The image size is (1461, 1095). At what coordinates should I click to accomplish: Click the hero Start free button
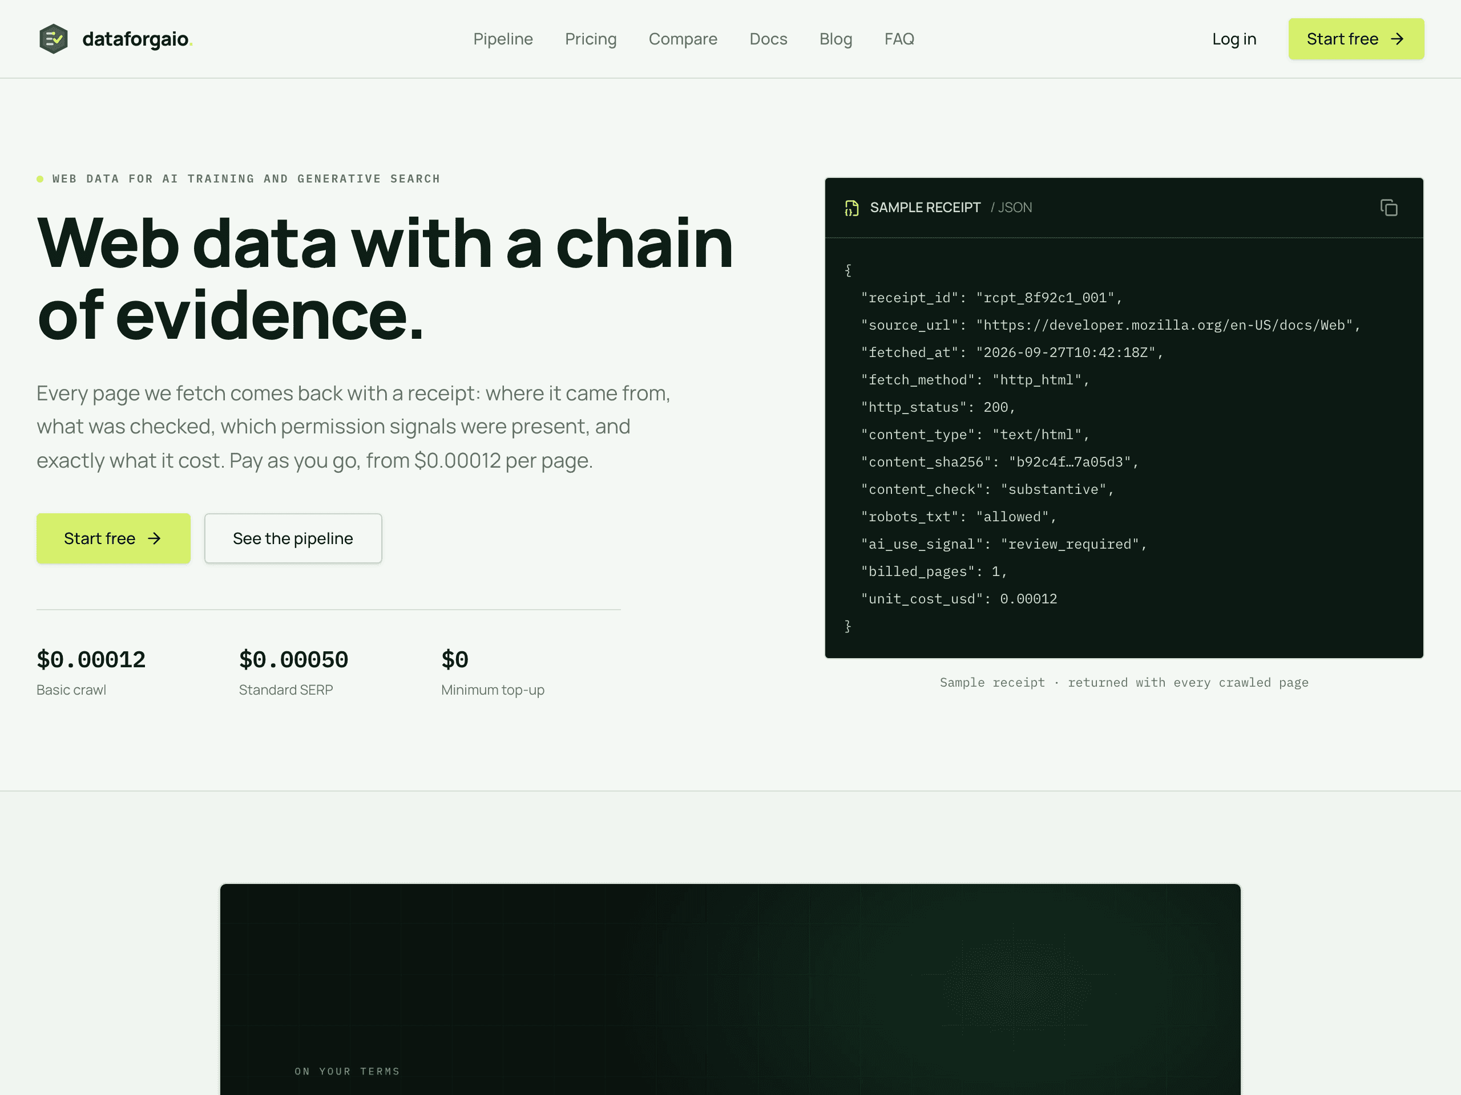click(x=114, y=538)
